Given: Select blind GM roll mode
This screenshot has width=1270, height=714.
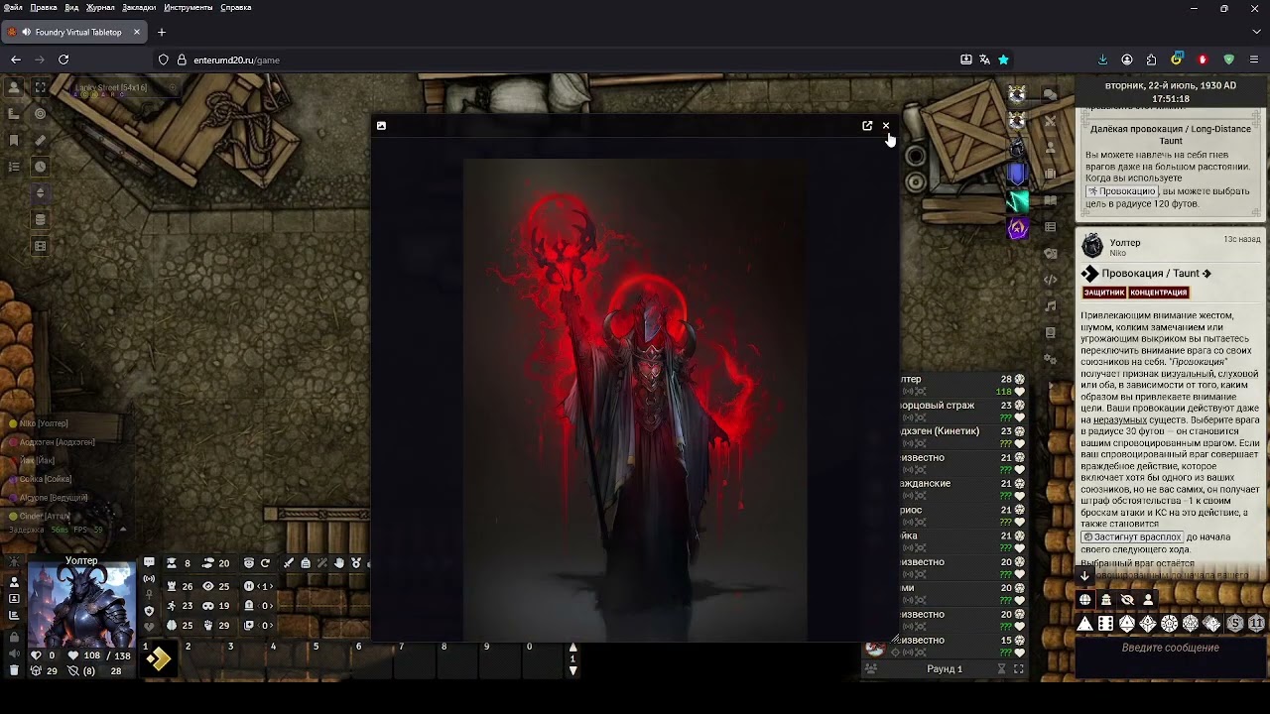Looking at the screenshot, I should click(1127, 600).
